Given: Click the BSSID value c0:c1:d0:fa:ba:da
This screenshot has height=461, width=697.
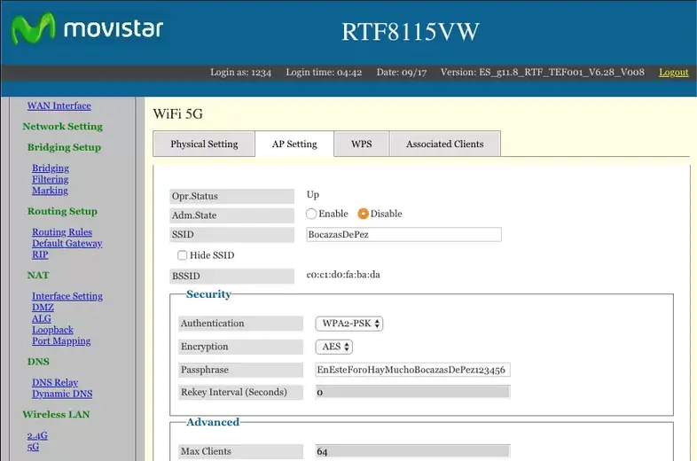Looking at the screenshot, I should 343,275.
